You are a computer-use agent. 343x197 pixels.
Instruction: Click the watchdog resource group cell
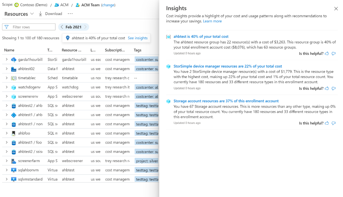pyautogui.click(x=70, y=87)
